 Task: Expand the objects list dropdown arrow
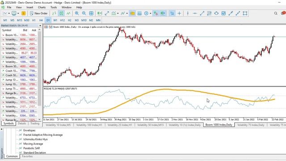(127, 13)
